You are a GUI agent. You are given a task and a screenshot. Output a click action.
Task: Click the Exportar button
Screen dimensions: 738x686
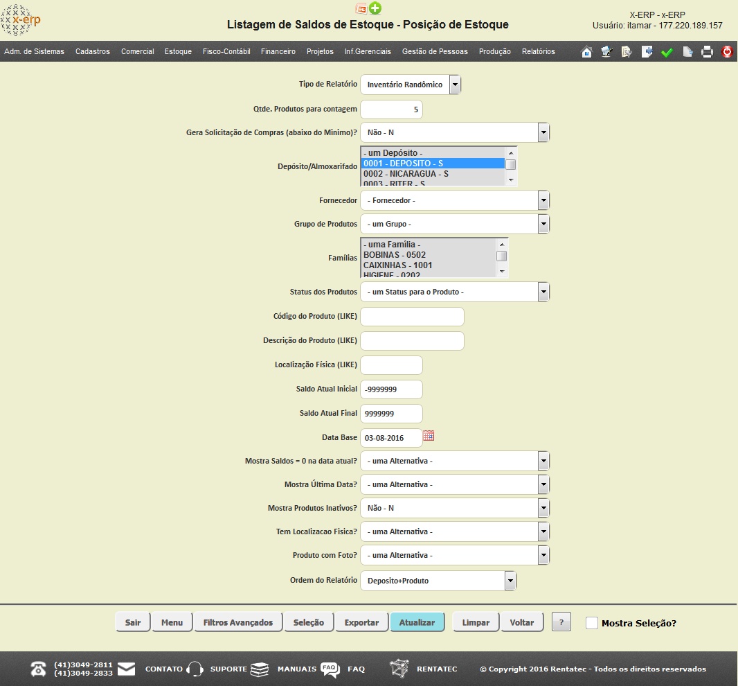[361, 622]
